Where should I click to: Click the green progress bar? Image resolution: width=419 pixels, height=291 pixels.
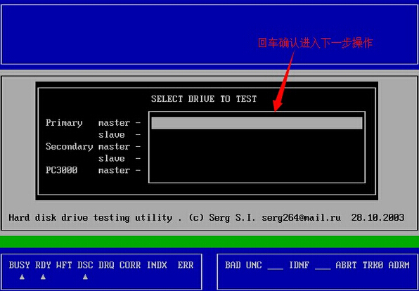pos(209,242)
